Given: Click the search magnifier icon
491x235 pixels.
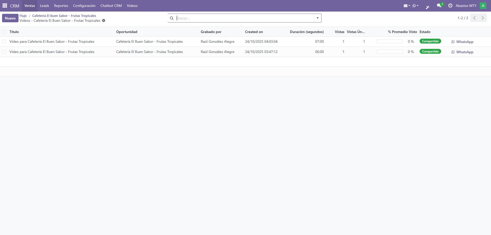Looking at the screenshot, I should point(172,18).
